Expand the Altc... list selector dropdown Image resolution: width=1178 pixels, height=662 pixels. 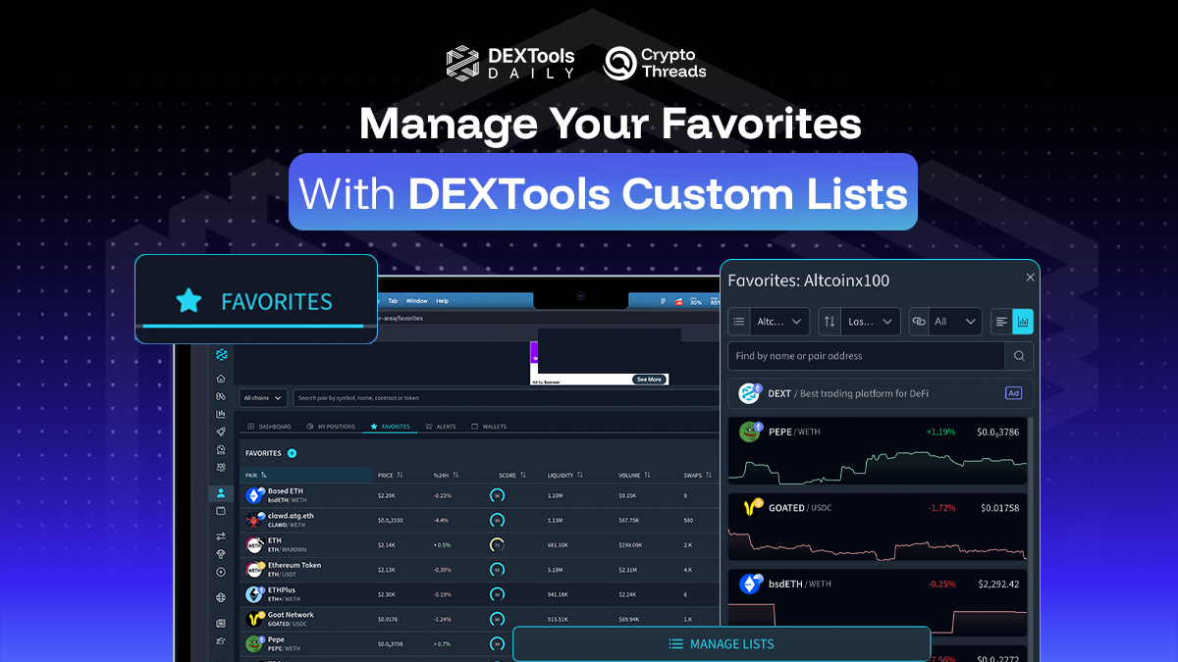pos(770,321)
